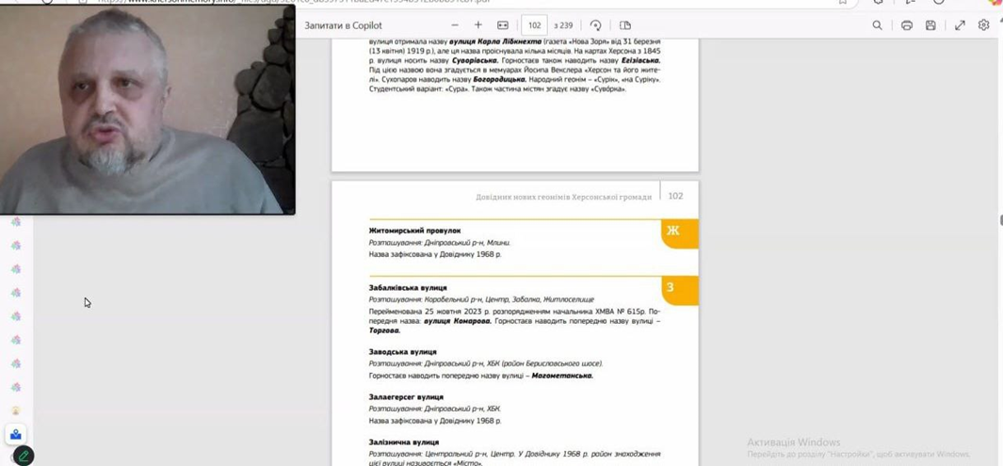Click the bold name вулиця Комарова
Viewport: 1003px width, 466px height.
point(458,321)
